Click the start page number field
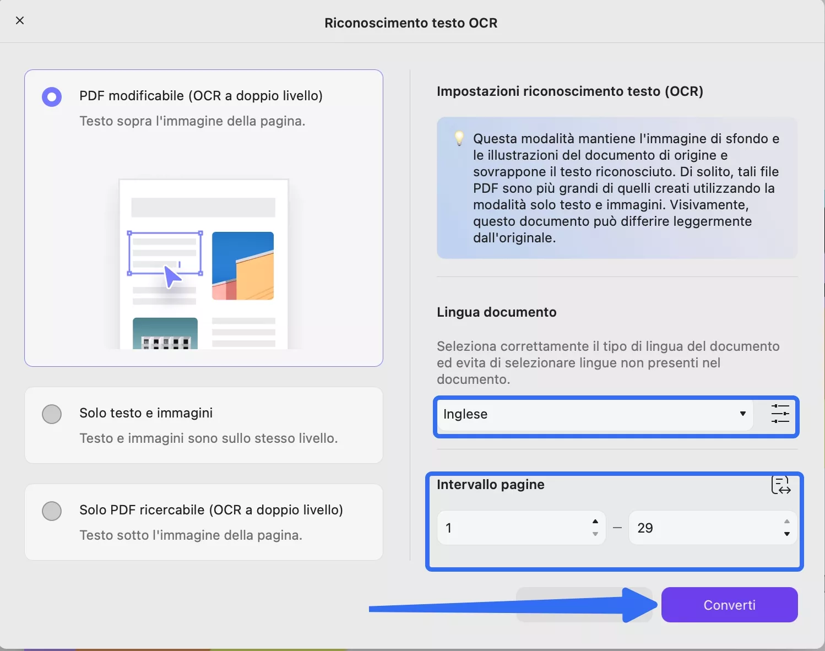The height and width of the screenshot is (651, 825). coord(512,528)
